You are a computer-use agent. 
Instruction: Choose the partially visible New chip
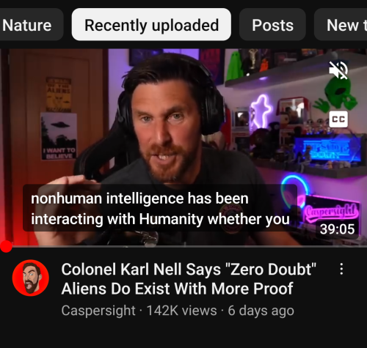341,24
